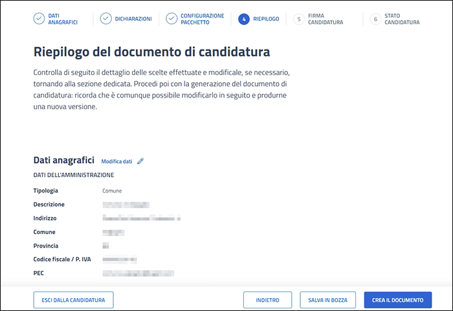This screenshot has height=311, width=453.
Task: Click the pencil edit icon beside Modifica dati
Action: [x=140, y=161]
